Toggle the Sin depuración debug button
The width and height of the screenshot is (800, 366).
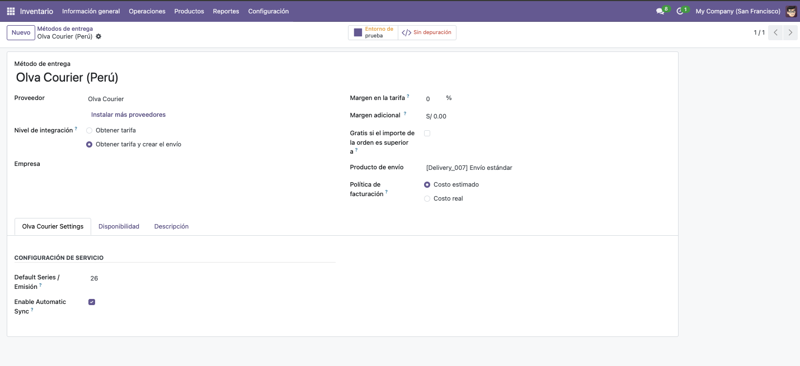click(x=427, y=32)
